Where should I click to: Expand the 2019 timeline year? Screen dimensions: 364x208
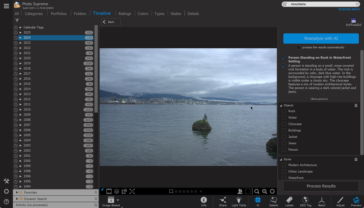(20, 63)
